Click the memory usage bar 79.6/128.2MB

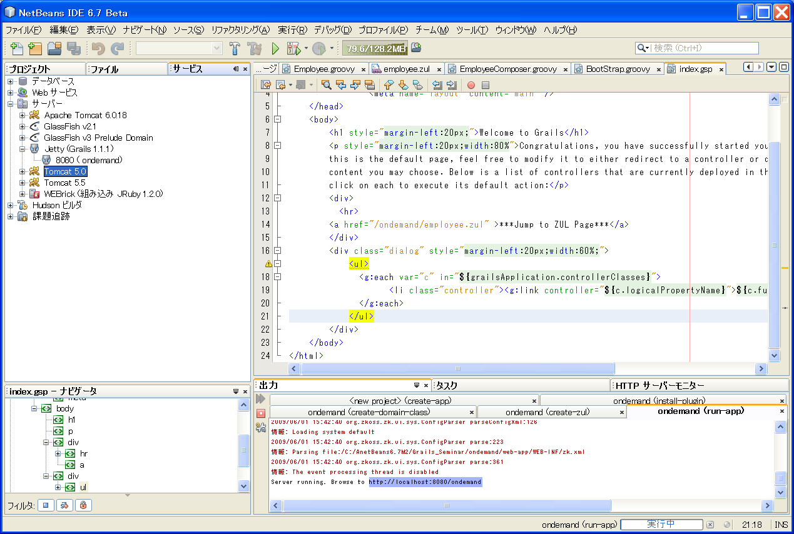click(375, 48)
